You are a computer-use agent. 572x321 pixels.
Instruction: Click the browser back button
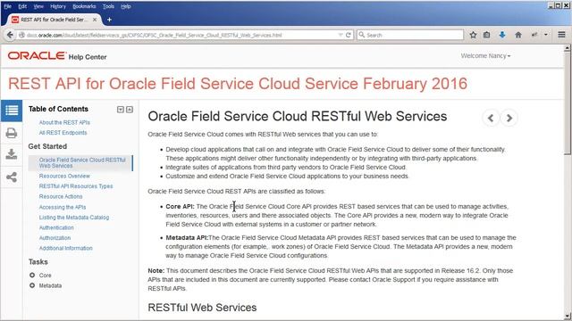pos(10,35)
